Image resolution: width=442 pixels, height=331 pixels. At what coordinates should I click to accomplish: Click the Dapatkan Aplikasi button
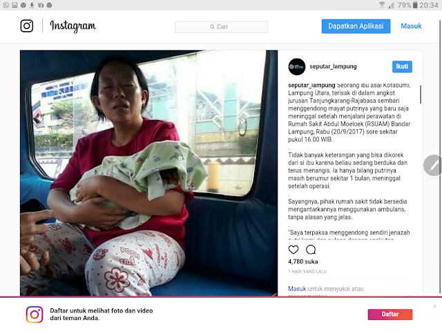pyautogui.click(x=356, y=26)
